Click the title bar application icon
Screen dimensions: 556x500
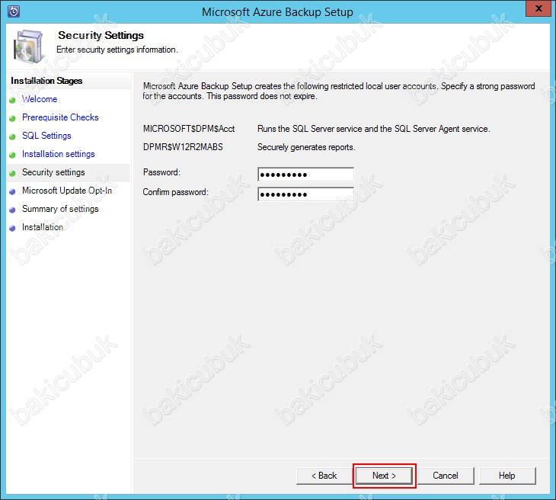[x=14, y=11]
